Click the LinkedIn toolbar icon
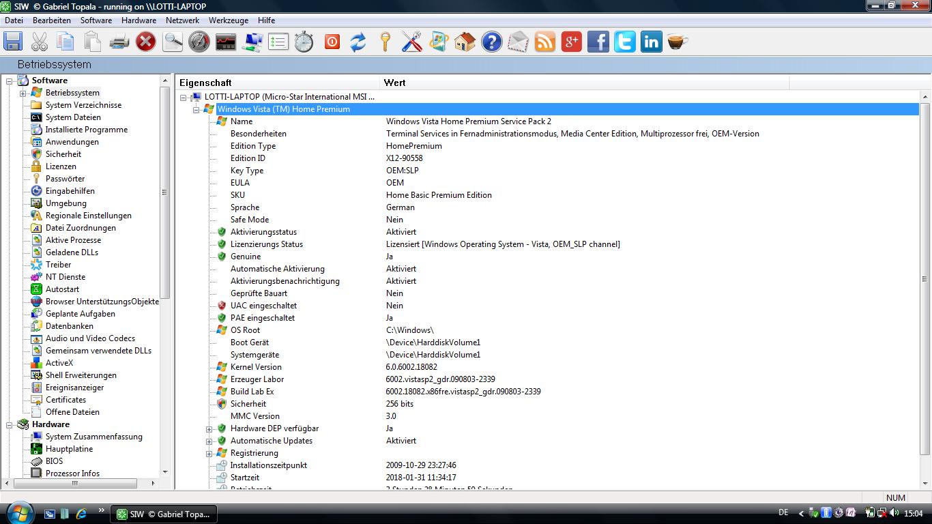 tap(651, 42)
